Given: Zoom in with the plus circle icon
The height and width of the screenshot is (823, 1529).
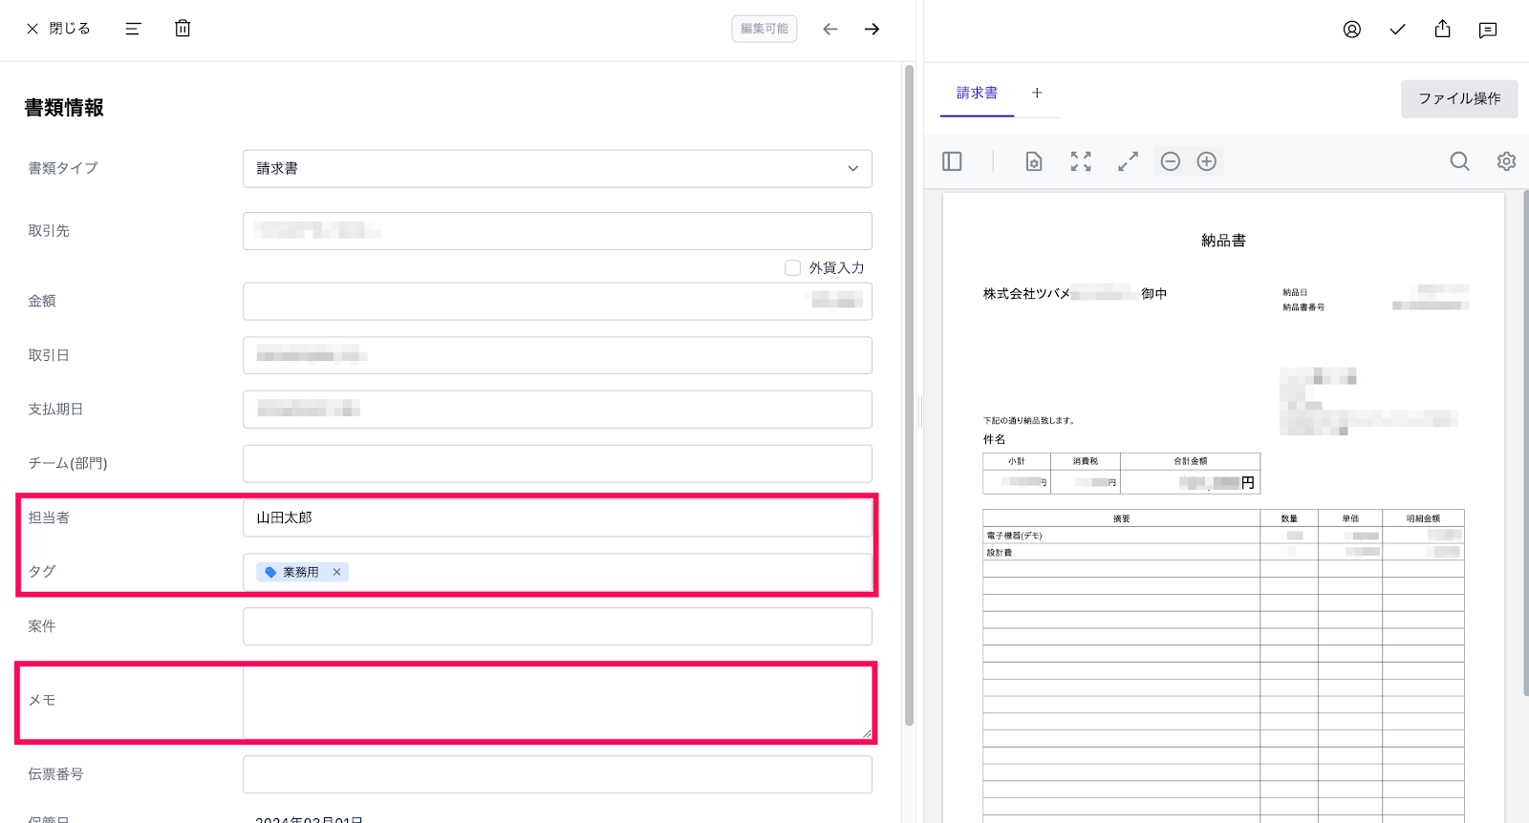Looking at the screenshot, I should [1207, 161].
